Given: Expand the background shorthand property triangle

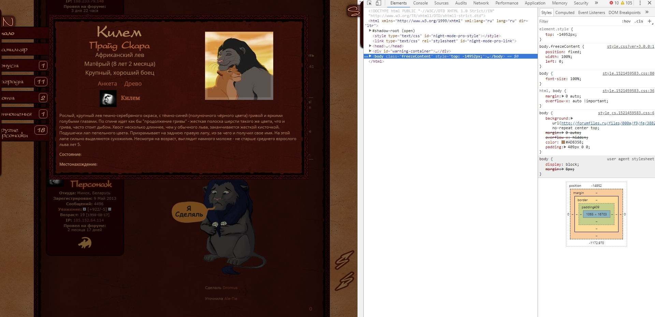Looking at the screenshot, I should click(x=572, y=118).
